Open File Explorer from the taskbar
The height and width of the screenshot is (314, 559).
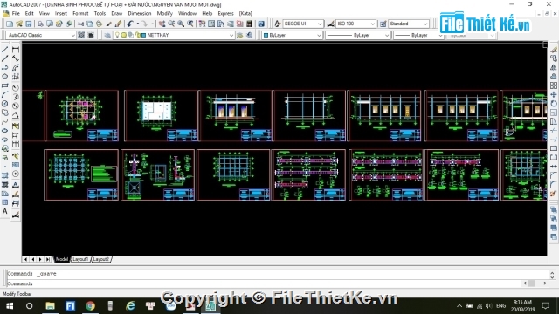pos(50,306)
